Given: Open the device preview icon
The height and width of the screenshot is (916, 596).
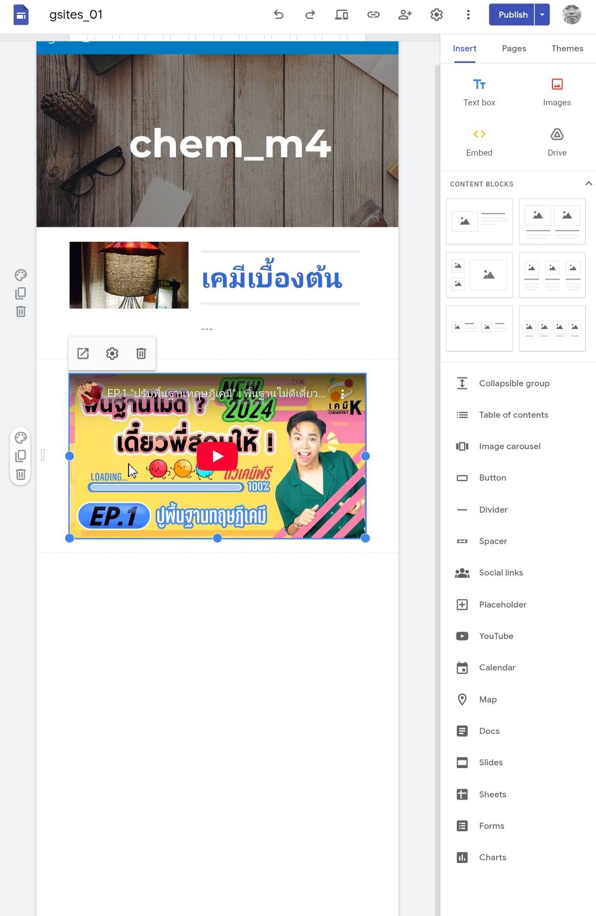Looking at the screenshot, I should [342, 15].
